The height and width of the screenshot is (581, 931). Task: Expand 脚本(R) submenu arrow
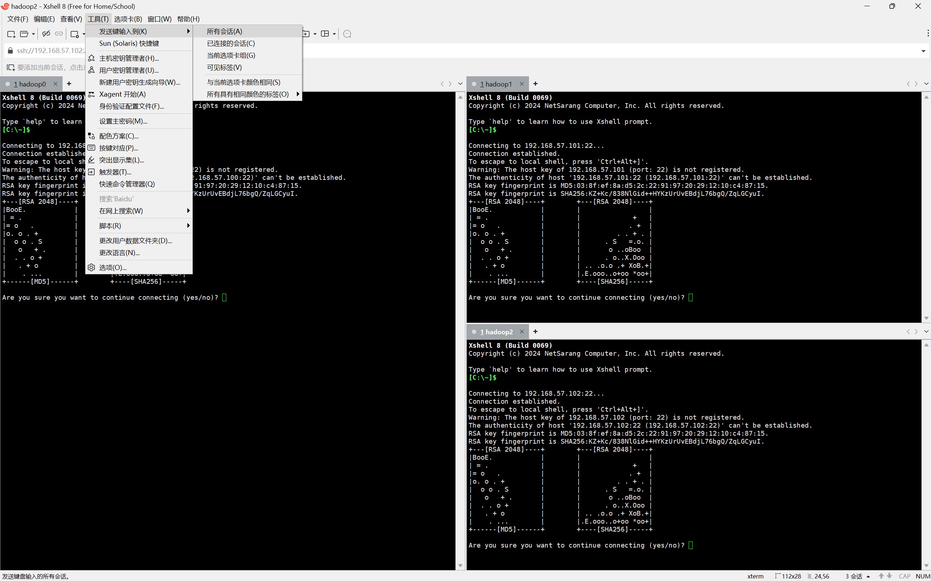click(x=188, y=226)
